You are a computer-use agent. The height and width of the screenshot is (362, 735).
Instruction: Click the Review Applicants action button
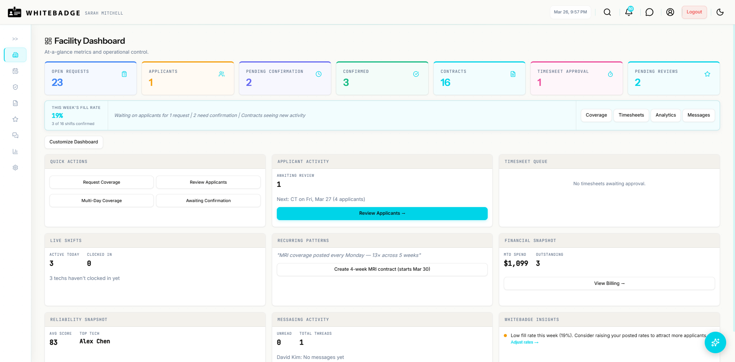(382, 213)
